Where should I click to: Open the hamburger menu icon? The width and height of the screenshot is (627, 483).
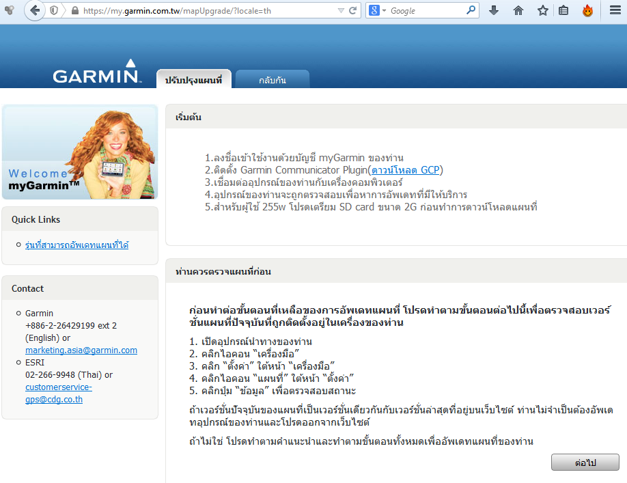click(615, 10)
